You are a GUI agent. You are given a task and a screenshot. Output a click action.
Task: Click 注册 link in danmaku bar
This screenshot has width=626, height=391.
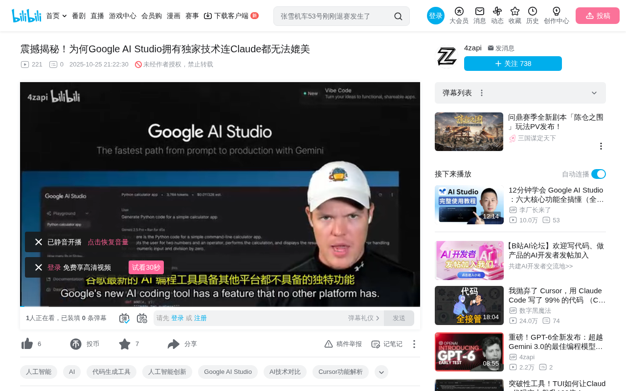pyautogui.click(x=201, y=318)
